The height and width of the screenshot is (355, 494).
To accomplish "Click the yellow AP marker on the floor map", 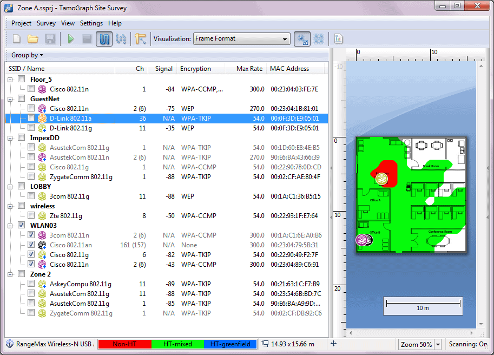I will [x=381, y=179].
